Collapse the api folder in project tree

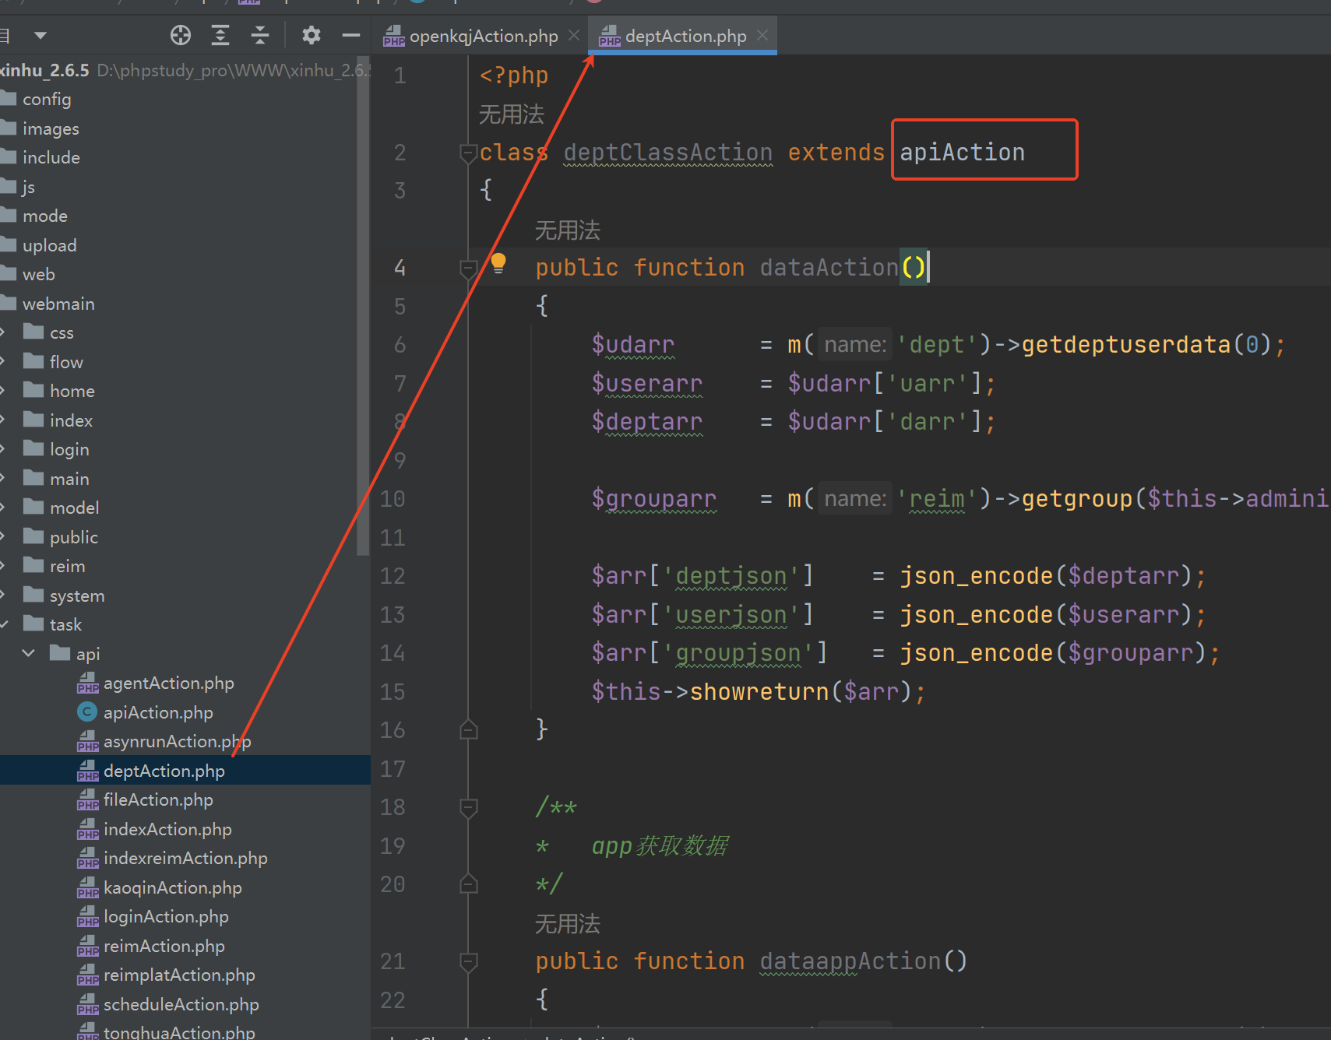29,653
